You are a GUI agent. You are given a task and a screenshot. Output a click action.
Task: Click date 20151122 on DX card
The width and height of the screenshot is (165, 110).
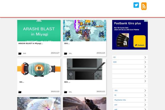(55, 92)
